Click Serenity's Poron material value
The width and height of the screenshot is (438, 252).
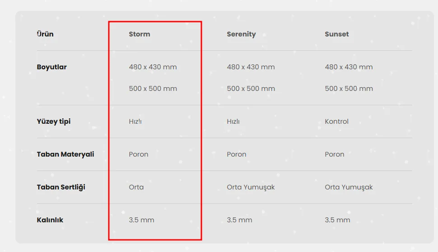point(237,154)
